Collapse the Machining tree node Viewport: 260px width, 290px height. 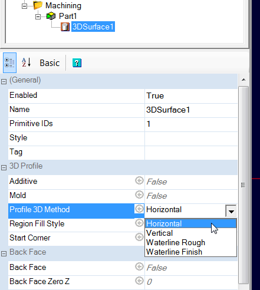point(24,6)
